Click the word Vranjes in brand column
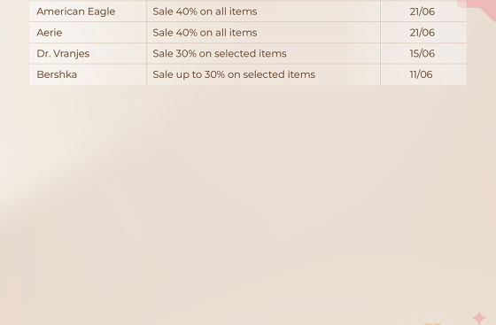Image resolution: width=496 pixels, height=325 pixels. (72, 54)
